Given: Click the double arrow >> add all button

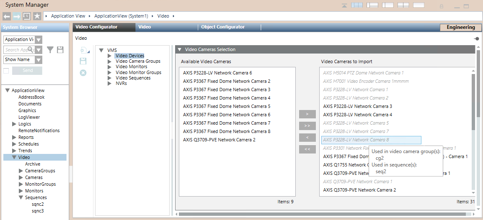Looking at the screenshot, I should point(307,126).
